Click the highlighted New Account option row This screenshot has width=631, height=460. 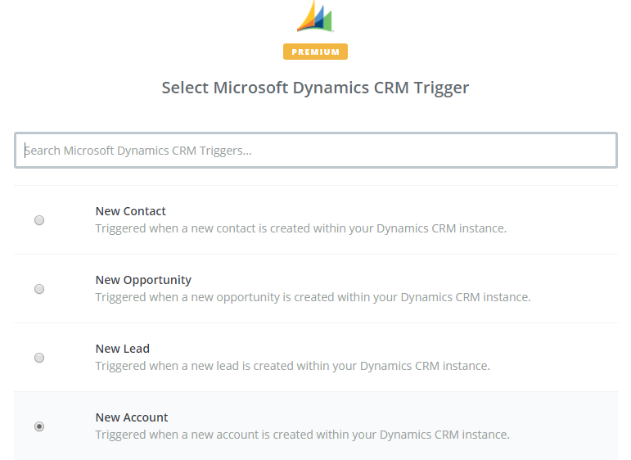click(316, 426)
